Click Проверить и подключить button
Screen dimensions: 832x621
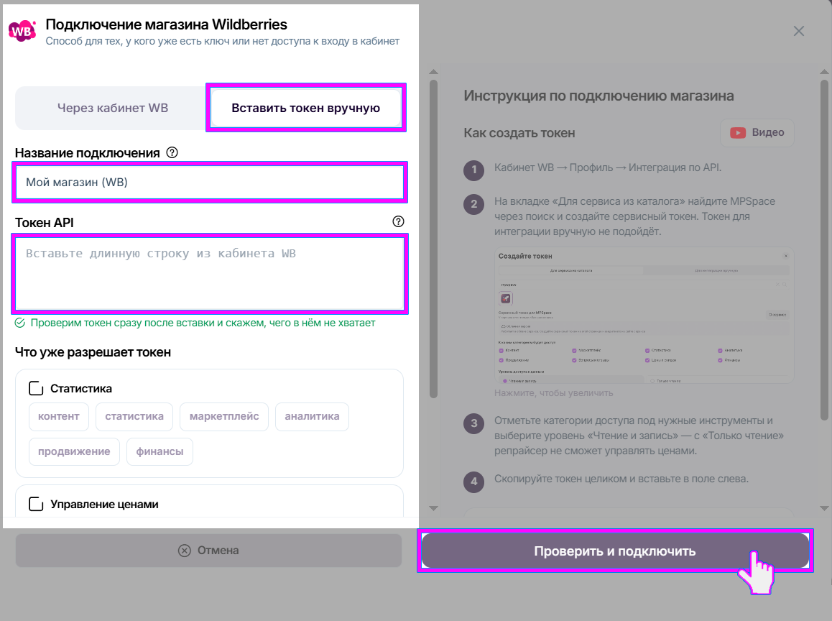pos(614,551)
